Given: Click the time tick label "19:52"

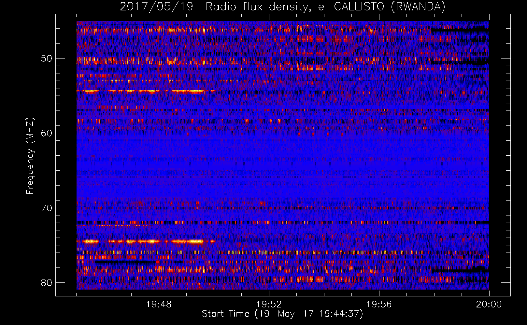Looking at the screenshot, I should pyautogui.click(x=269, y=305).
